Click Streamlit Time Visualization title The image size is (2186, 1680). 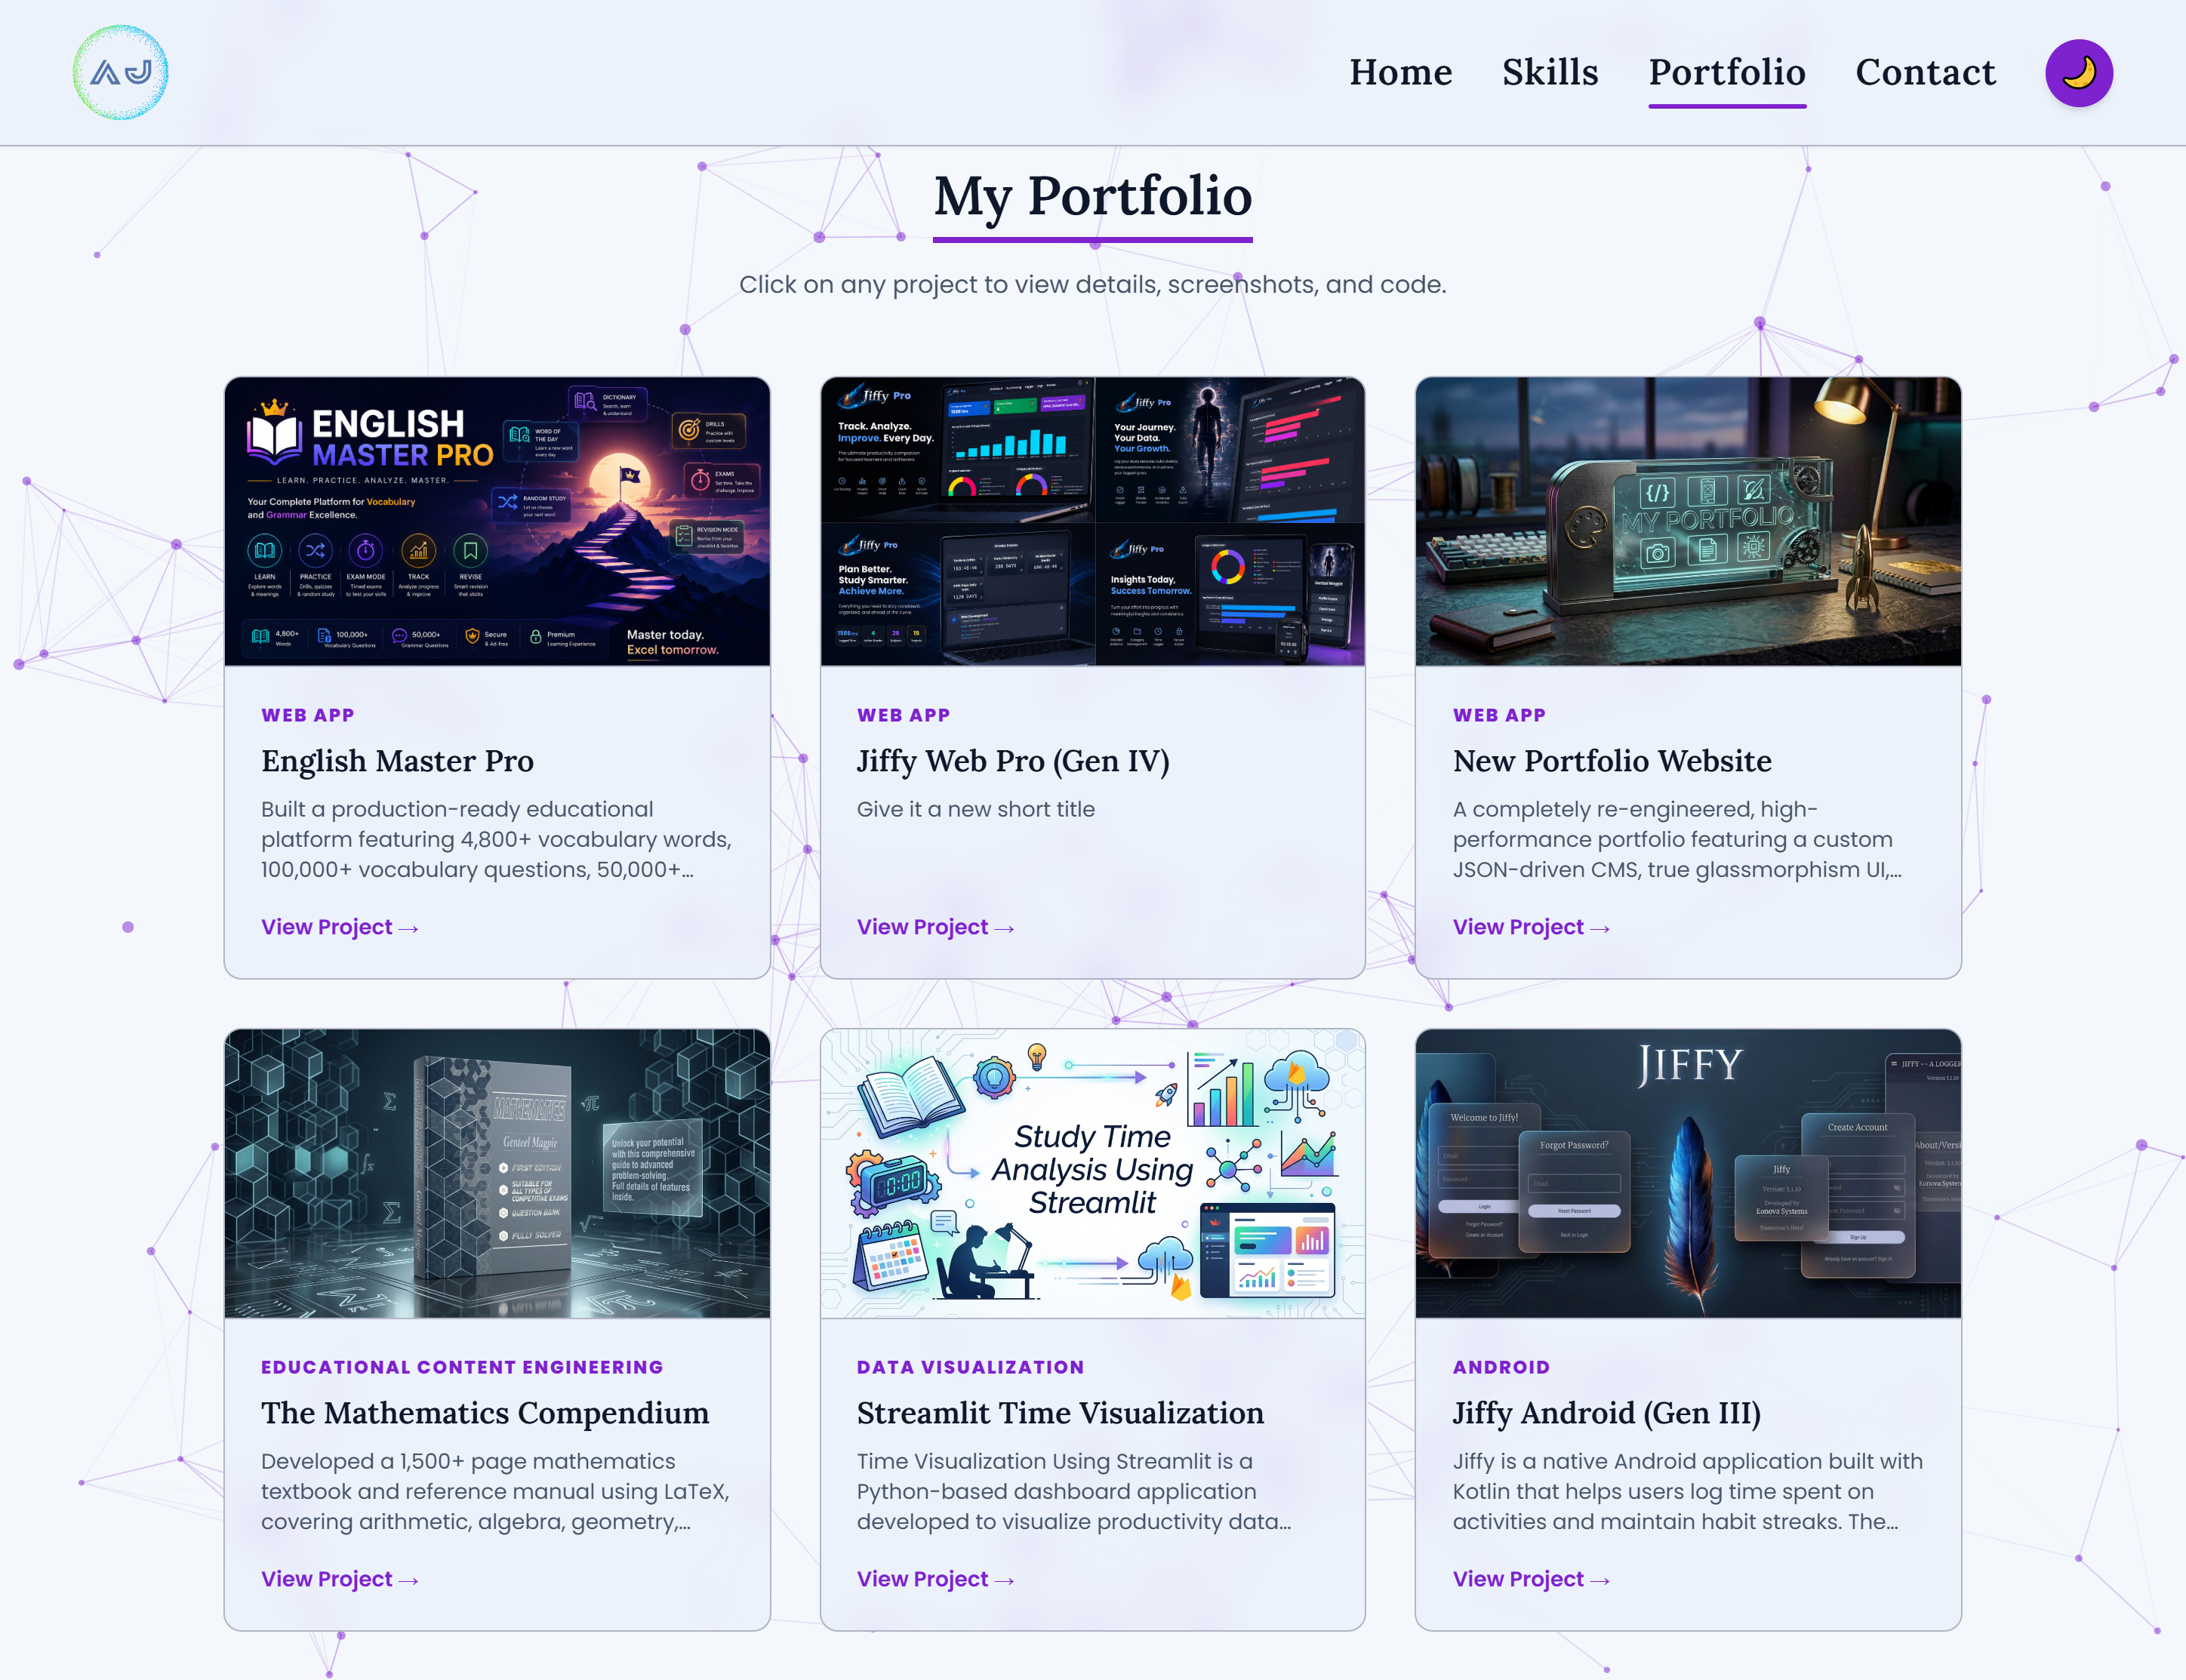1060,1413
